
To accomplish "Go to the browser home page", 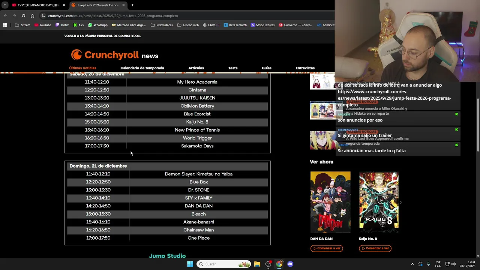I will click(32, 16).
